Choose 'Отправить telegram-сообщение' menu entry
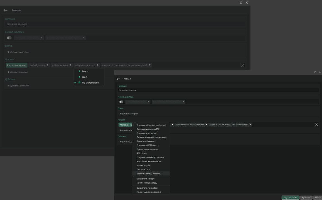 (x=151, y=125)
